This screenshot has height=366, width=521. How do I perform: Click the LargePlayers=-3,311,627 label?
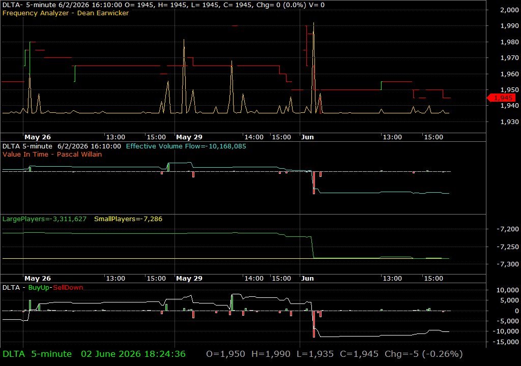(x=45, y=219)
